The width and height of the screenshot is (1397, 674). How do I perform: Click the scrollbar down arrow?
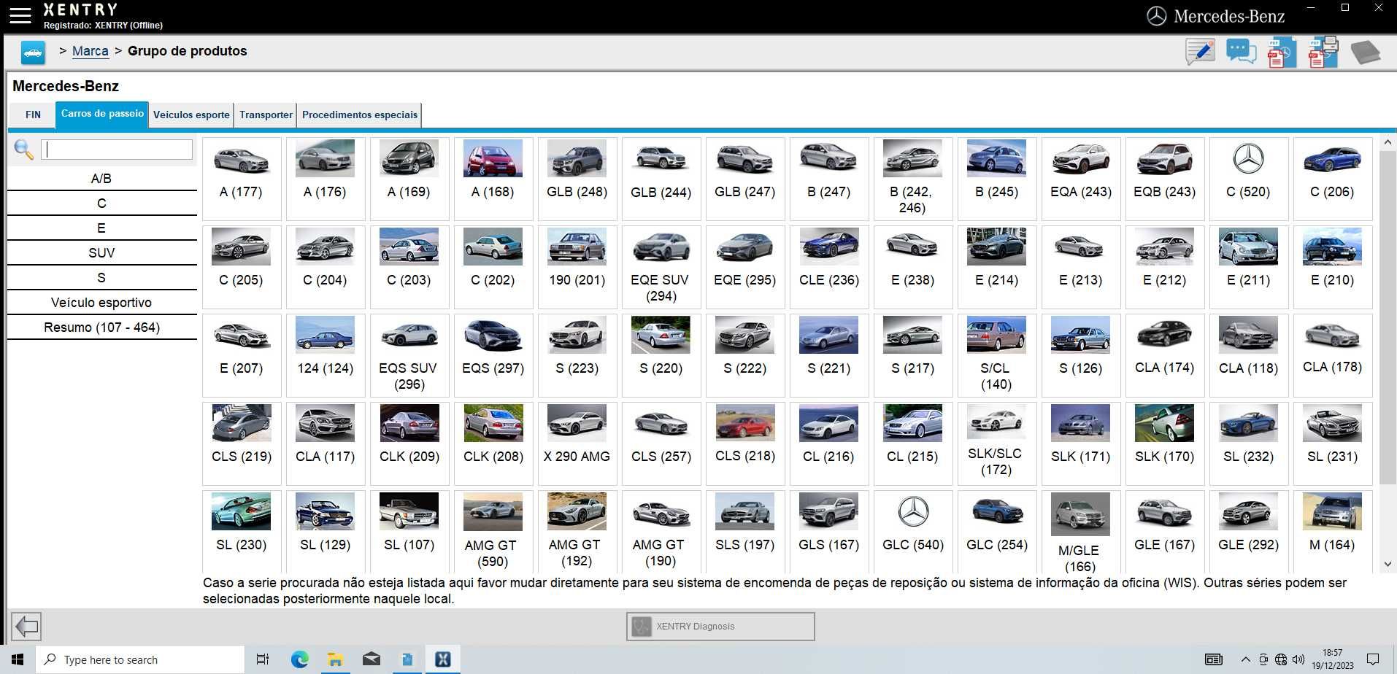point(1388,564)
